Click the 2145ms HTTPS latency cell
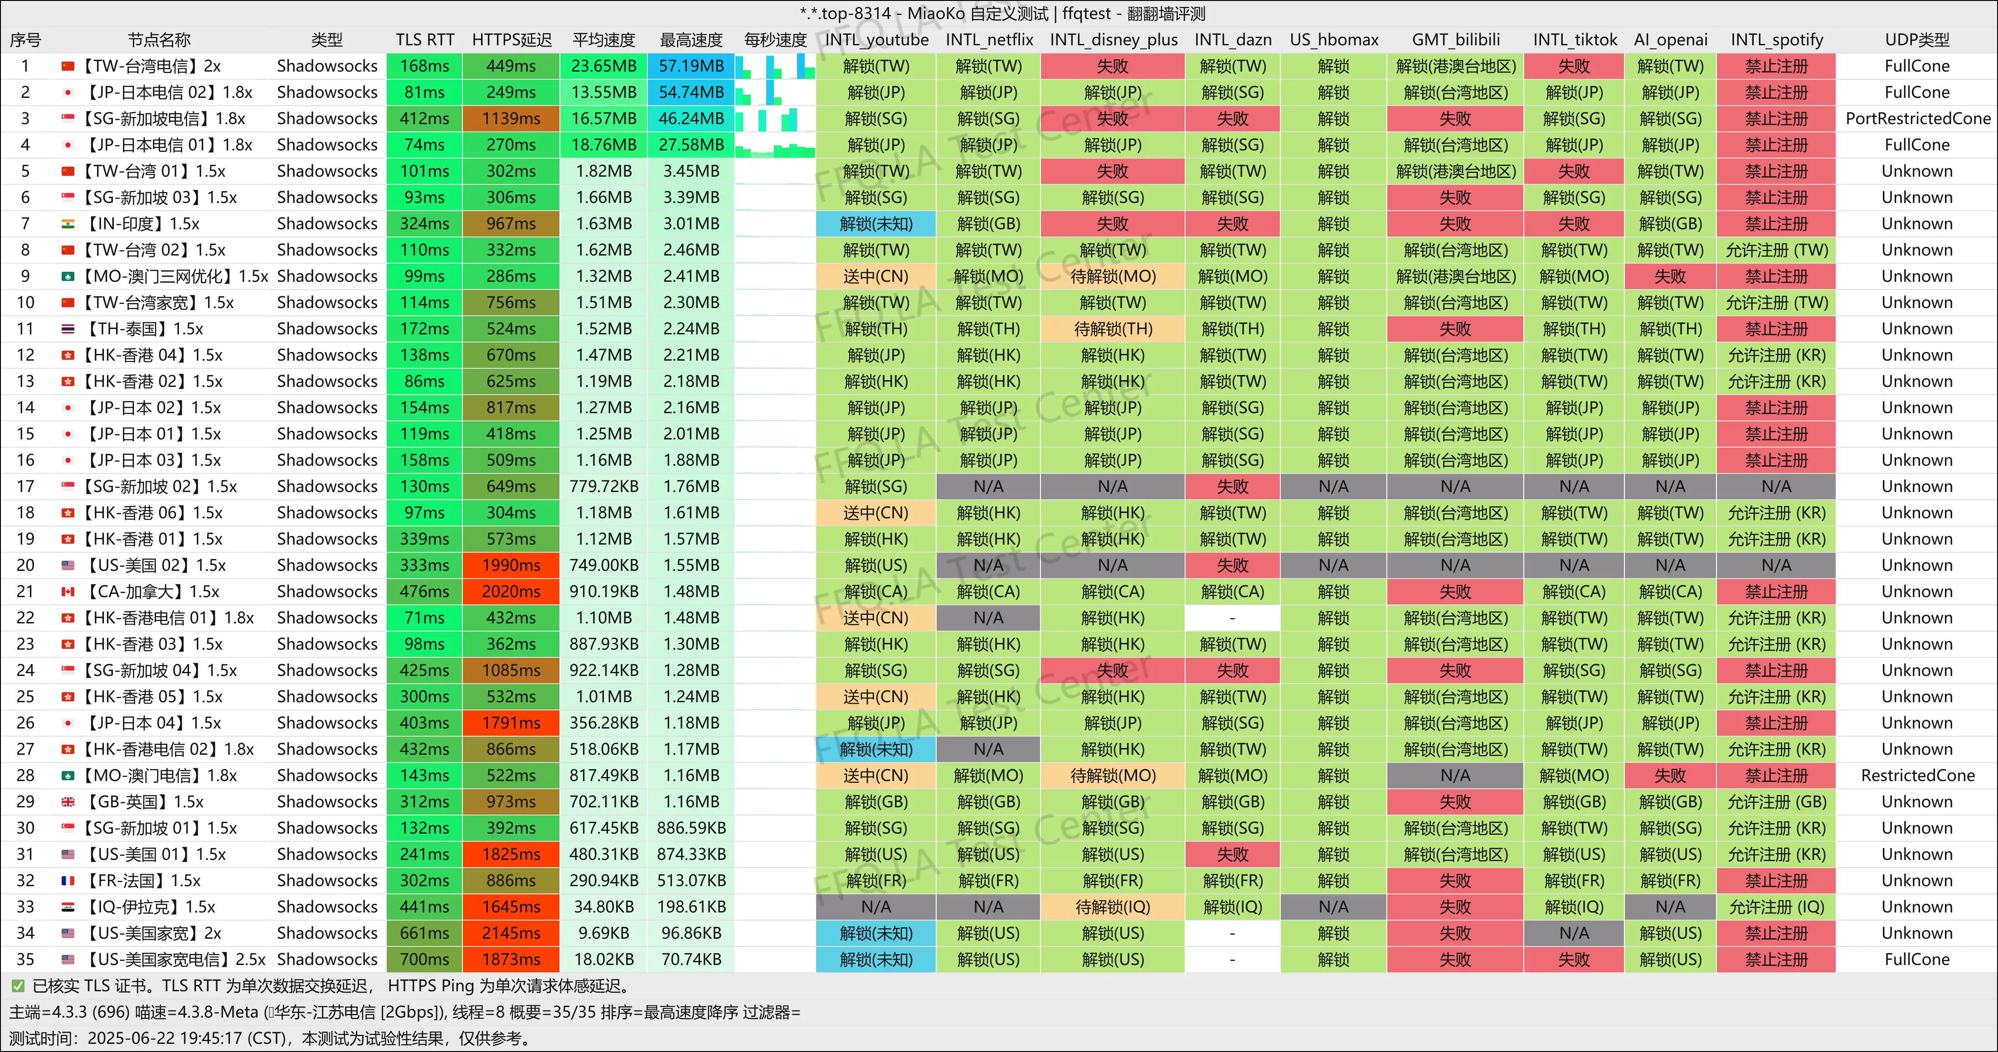Image resolution: width=1998 pixels, height=1052 pixels. 511,933
